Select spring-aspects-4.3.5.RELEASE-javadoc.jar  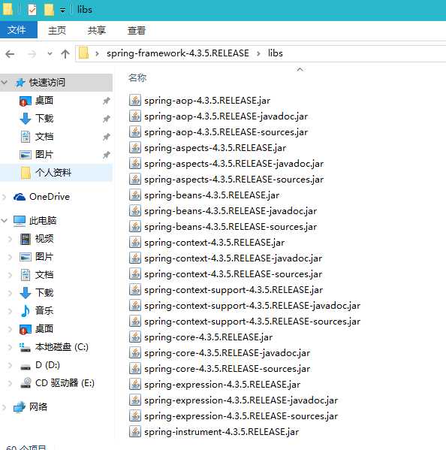[x=234, y=164]
